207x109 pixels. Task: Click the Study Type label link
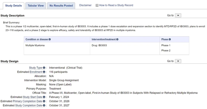35,68
